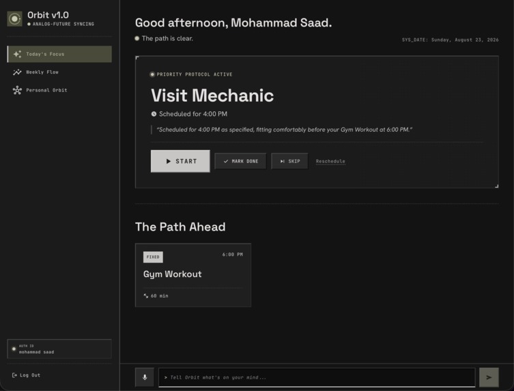Click the 6:00 PM time on Gym Workout card
Image resolution: width=514 pixels, height=391 pixels.
[232, 255]
